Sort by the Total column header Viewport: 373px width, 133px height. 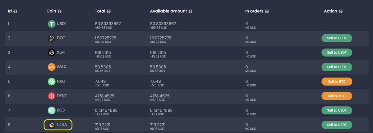100,11
